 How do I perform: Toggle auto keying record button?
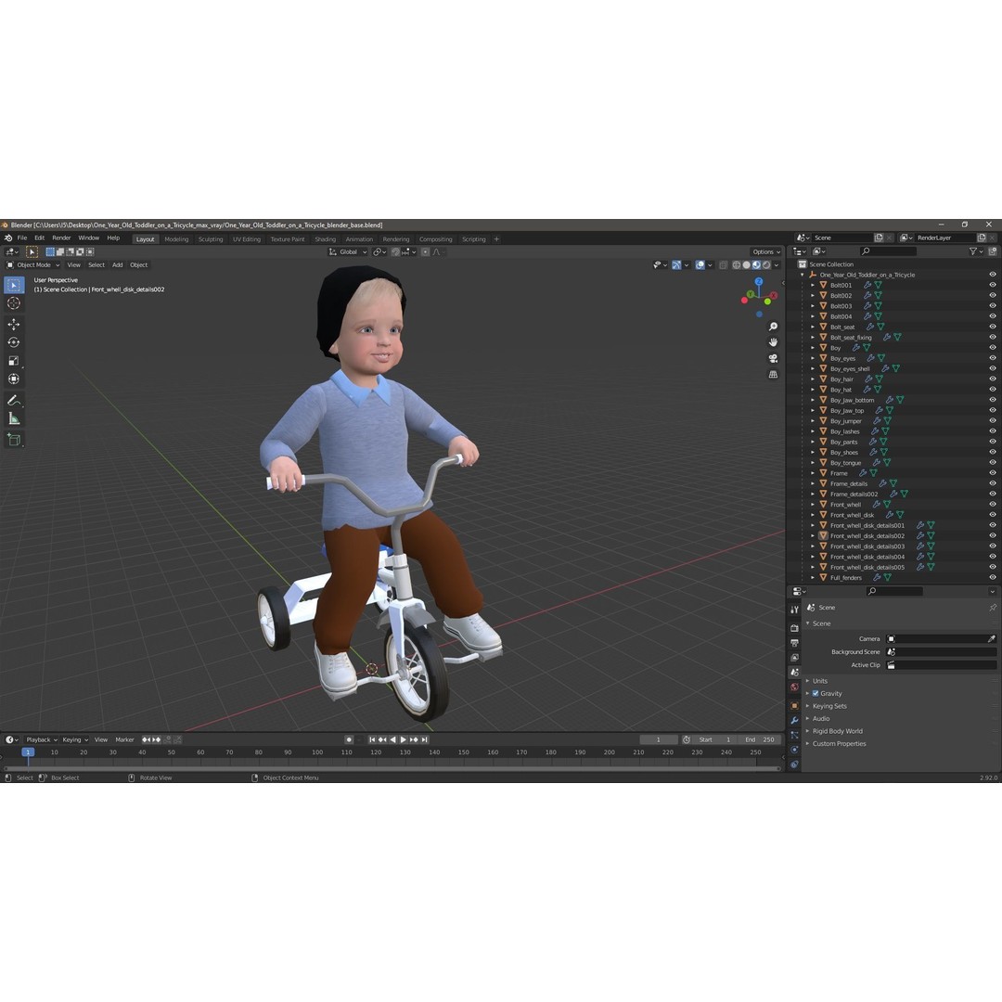tap(349, 739)
